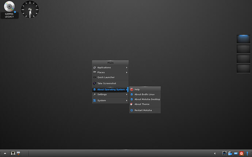This screenshot has height=157, width=252.
Task: Click the System menu icon
Action: click(95, 101)
